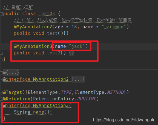158x125 pixels.
Task: Click @interface keyword before MyAnnotation2
Action: (x=17, y=79)
